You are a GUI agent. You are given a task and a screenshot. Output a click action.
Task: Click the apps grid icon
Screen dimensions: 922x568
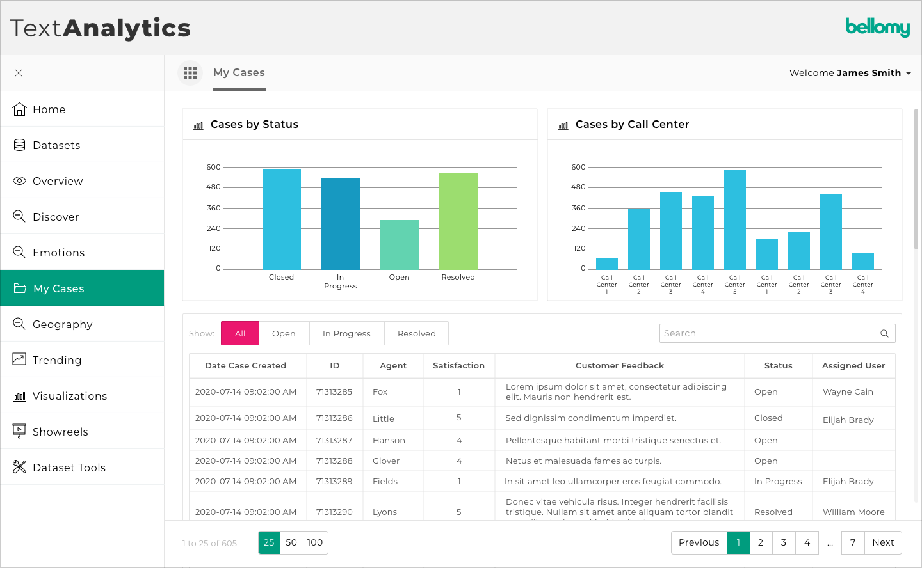click(190, 73)
